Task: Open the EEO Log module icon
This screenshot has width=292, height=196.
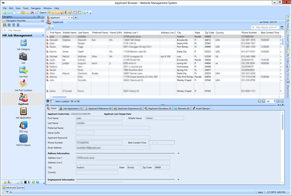Action: coord(23,125)
